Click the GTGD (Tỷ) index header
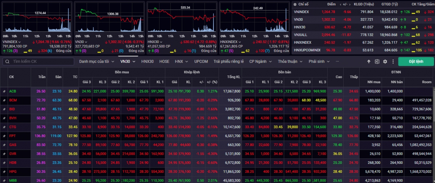 coord(389,4)
